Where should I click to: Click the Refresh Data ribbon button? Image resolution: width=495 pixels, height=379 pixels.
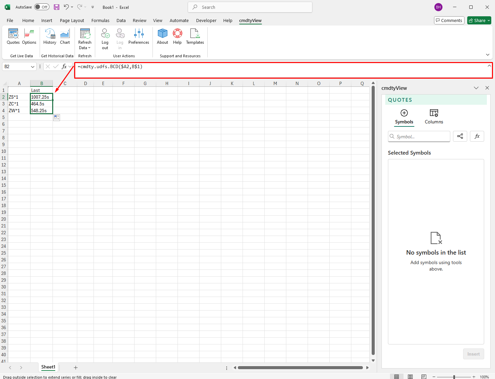pyautogui.click(x=85, y=39)
